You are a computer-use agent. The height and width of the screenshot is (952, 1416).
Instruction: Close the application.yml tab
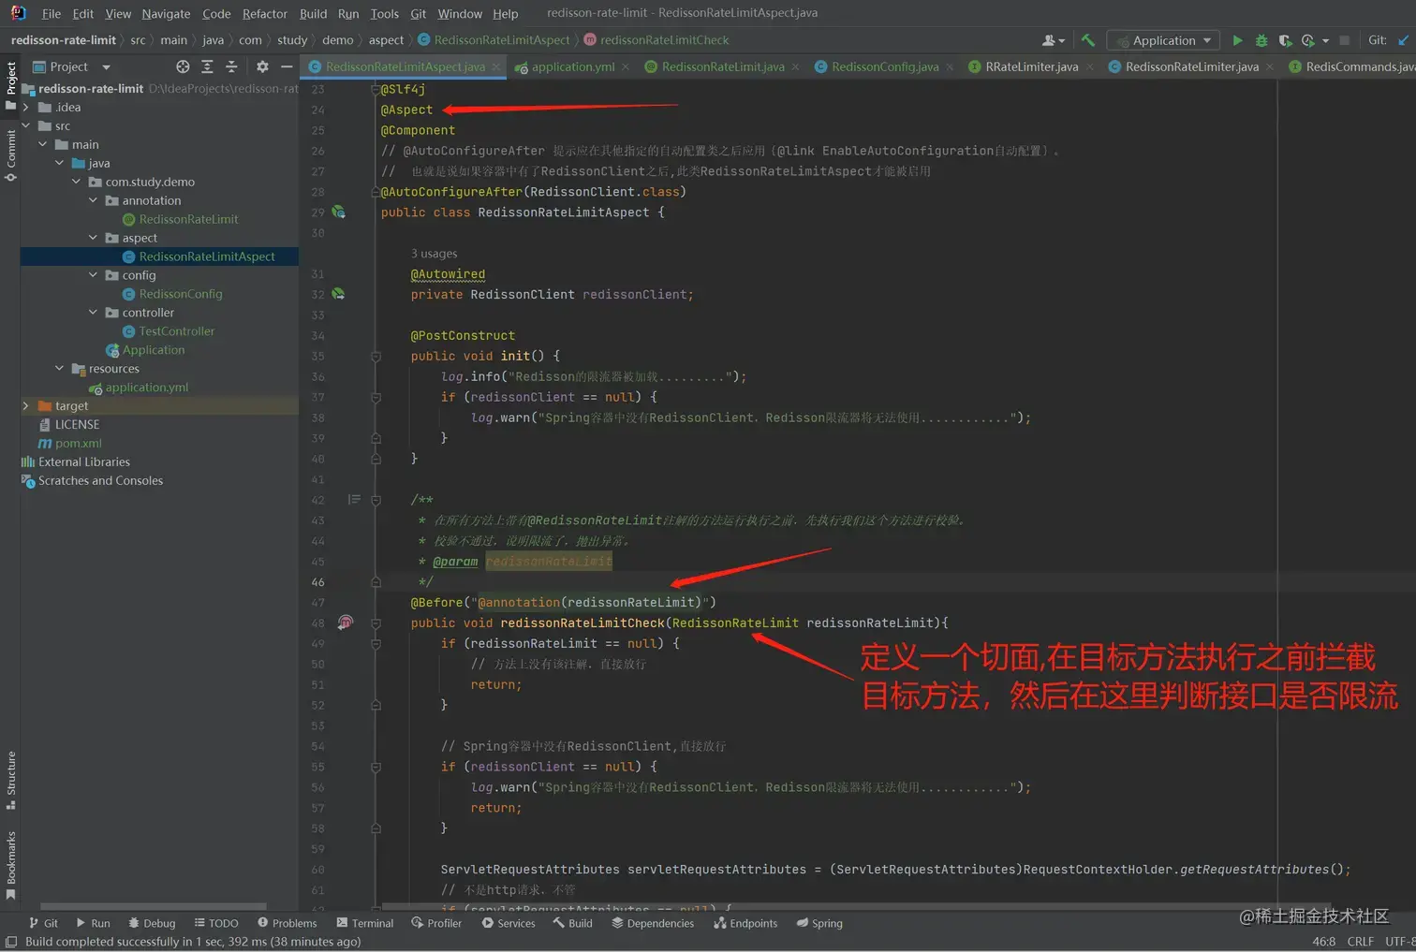625,67
